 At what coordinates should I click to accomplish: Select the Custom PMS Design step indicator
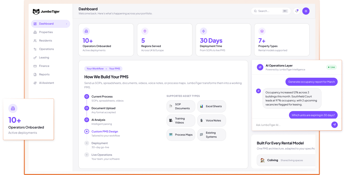pyautogui.click(x=87, y=131)
